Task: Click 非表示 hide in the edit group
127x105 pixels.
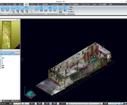Action: coord(71,12)
